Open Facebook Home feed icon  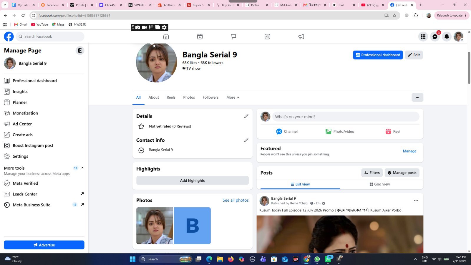pos(166,37)
